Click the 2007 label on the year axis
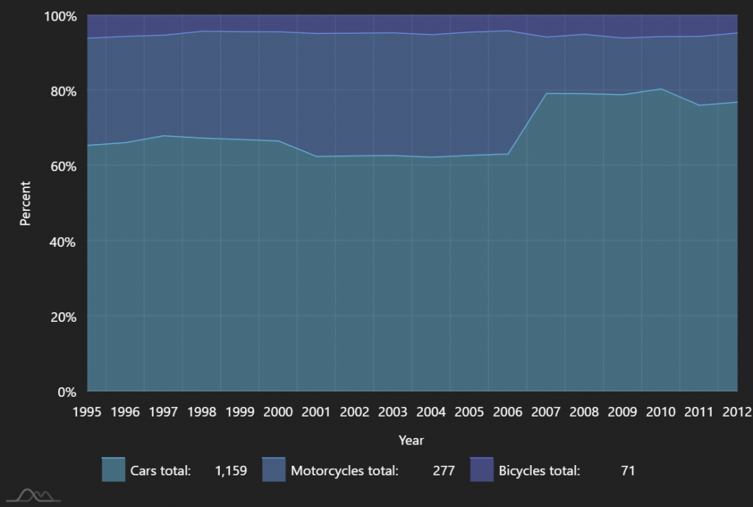Screen dimensions: 753x507 pyautogui.click(x=546, y=411)
